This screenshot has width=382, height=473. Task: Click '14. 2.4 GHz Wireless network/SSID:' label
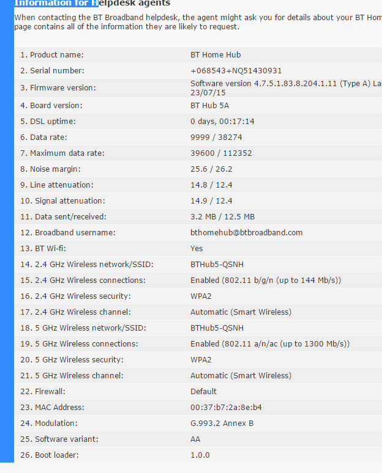coord(87,265)
